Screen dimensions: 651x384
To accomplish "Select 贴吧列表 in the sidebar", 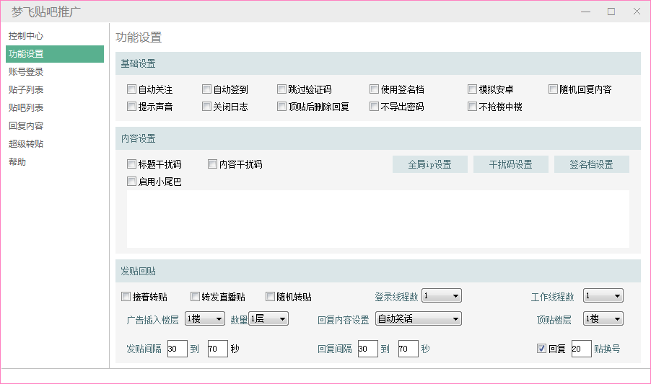I will (26, 108).
